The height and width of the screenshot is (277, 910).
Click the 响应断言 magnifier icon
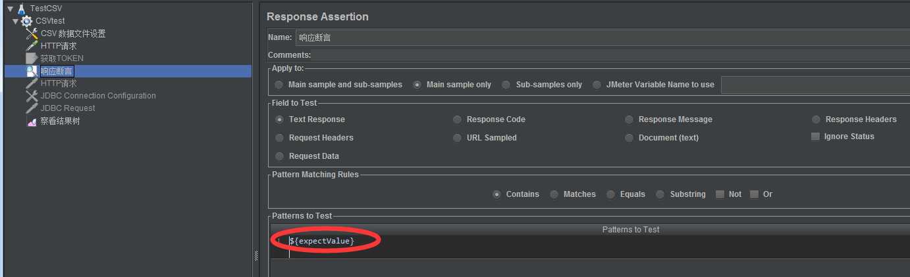32,71
